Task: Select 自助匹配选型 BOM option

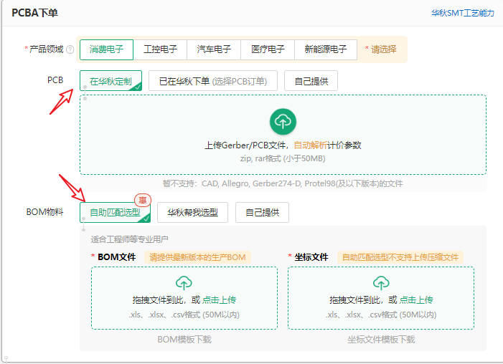Action: [x=115, y=213]
